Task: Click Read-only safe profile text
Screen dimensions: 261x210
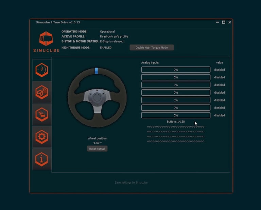Action: pyautogui.click(x=114, y=36)
